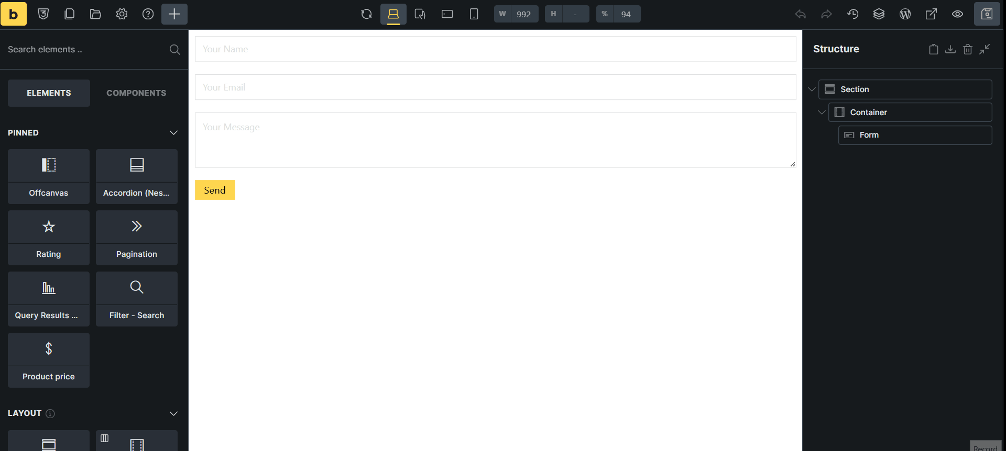Click the WordPress edit icon
This screenshot has height=451, width=1006.
click(x=905, y=14)
